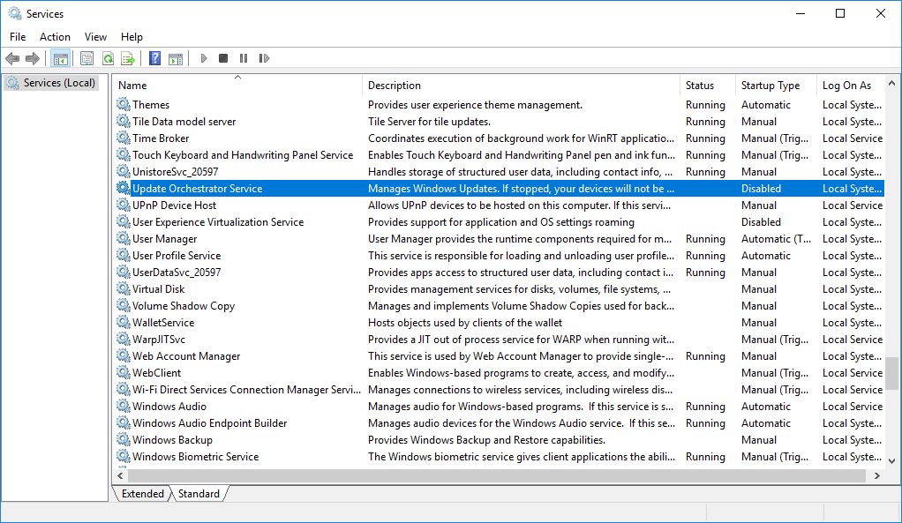The image size is (902, 523).
Task: Sort list by Startup Type column header
Action: coord(770,86)
